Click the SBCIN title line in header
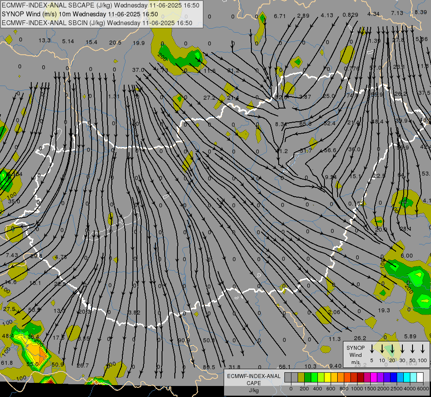 pyautogui.click(x=97, y=23)
